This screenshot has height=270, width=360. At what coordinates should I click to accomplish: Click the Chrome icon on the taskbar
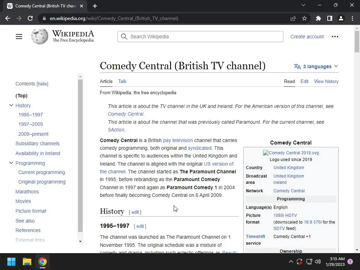pos(43,262)
